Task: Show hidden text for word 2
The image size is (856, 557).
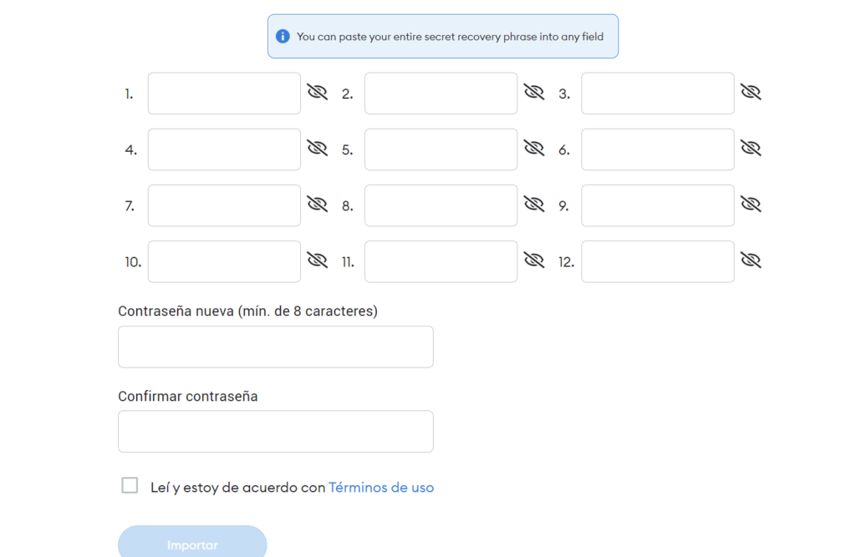Action: pyautogui.click(x=533, y=92)
